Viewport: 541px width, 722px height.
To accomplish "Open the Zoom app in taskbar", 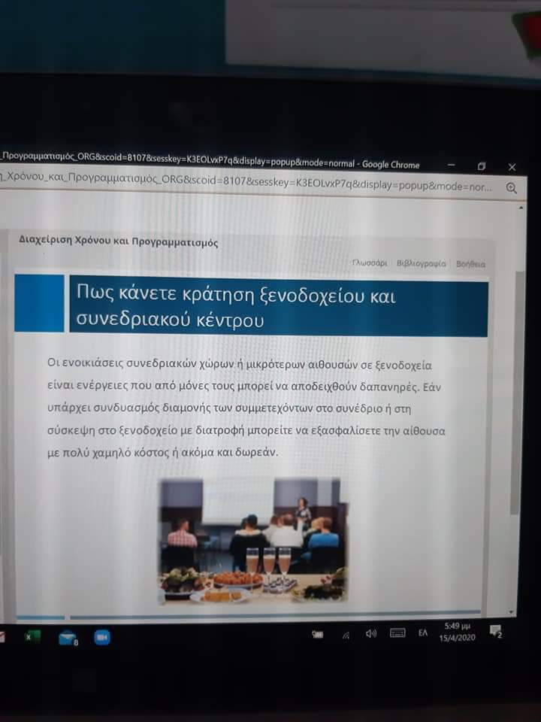I will tap(102, 637).
